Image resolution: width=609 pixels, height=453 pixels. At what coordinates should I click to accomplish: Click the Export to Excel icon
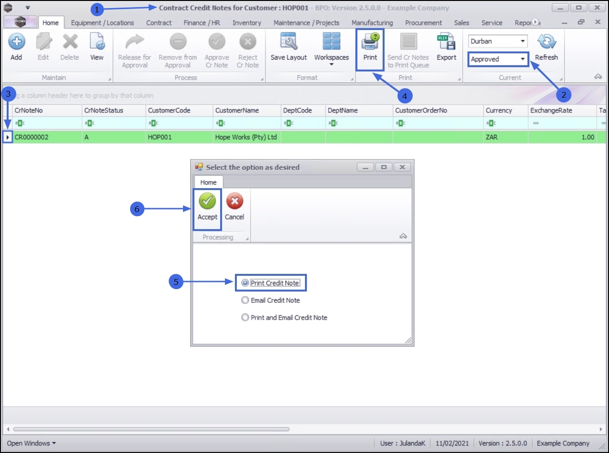click(447, 42)
